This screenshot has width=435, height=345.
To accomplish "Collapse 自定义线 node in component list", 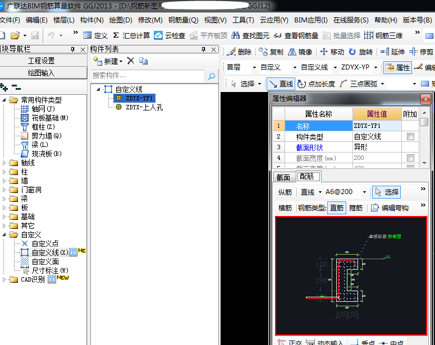I will pyautogui.click(x=98, y=89).
